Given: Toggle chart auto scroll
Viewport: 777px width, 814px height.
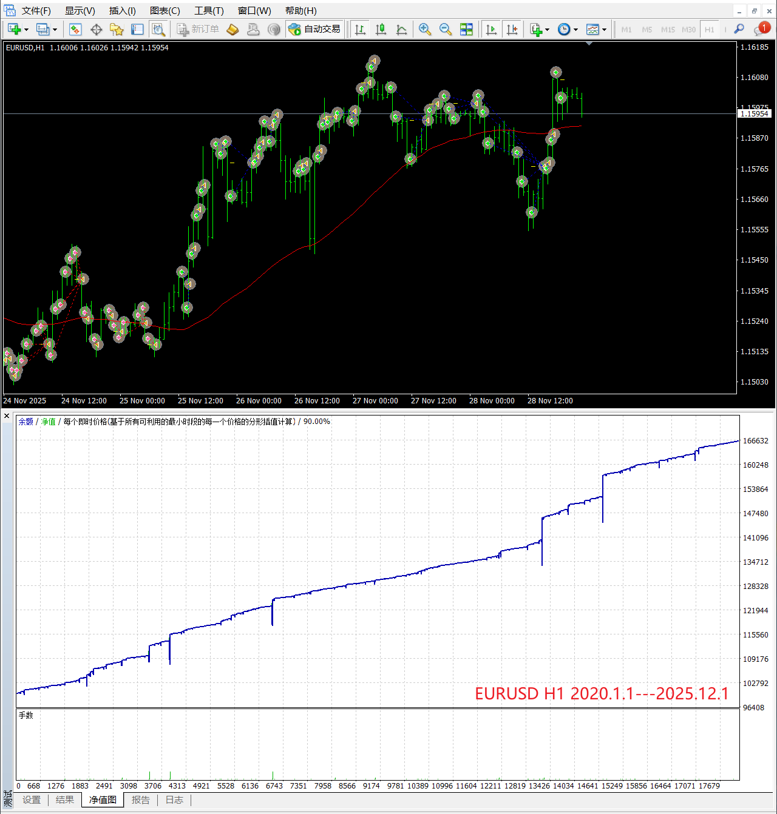Looking at the screenshot, I should [491, 29].
